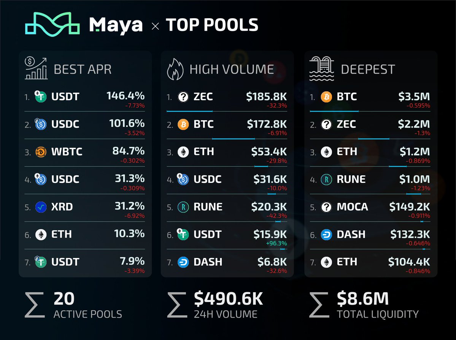Click the TOP POOLS heading
Image resolution: width=456 pixels, height=340 pixels.
click(212, 25)
